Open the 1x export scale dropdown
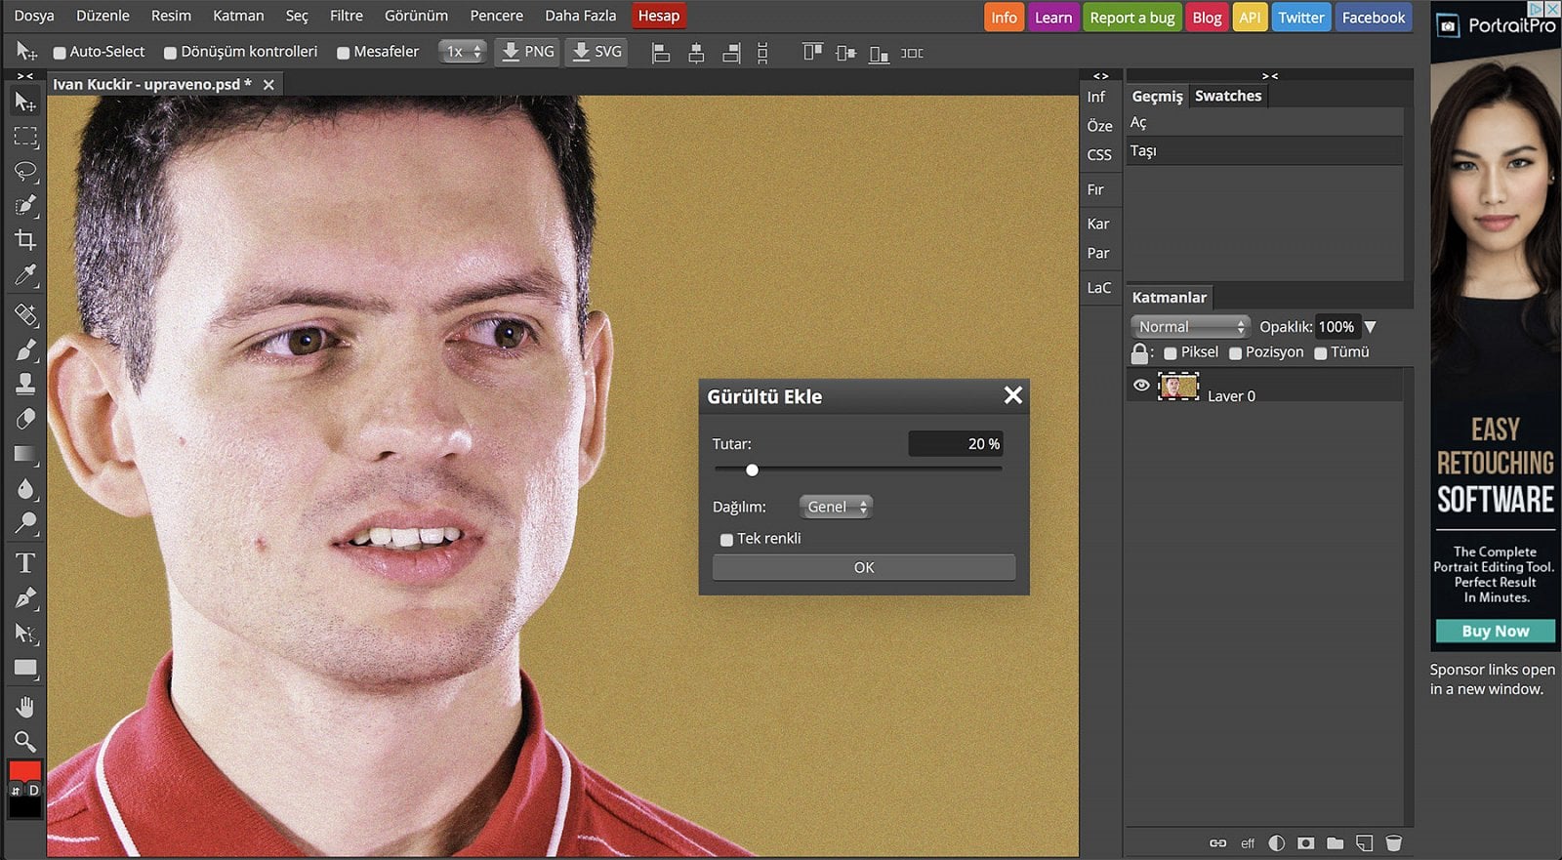Image resolution: width=1562 pixels, height=860 pixels. point(462,52)
